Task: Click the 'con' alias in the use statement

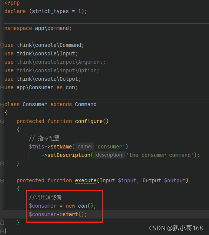Action: click(x=70, y=88)
